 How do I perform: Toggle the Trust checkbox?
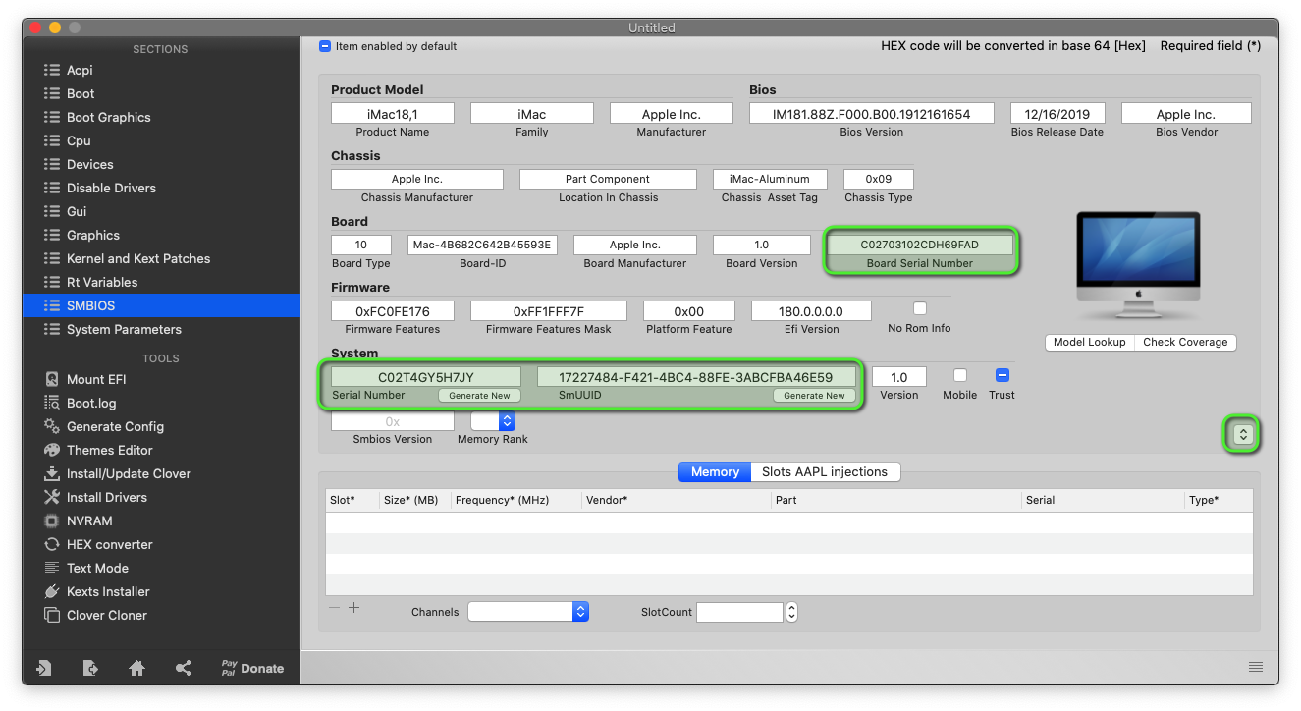(x=1003, y=375)
